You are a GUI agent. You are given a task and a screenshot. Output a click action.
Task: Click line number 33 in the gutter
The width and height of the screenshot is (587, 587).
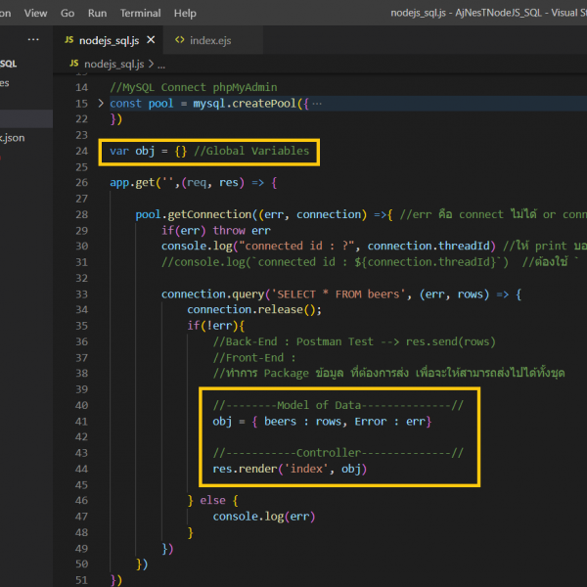pos(80,294)
